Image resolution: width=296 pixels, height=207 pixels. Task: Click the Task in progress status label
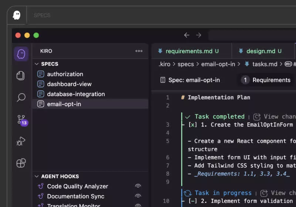click(223, 193)
